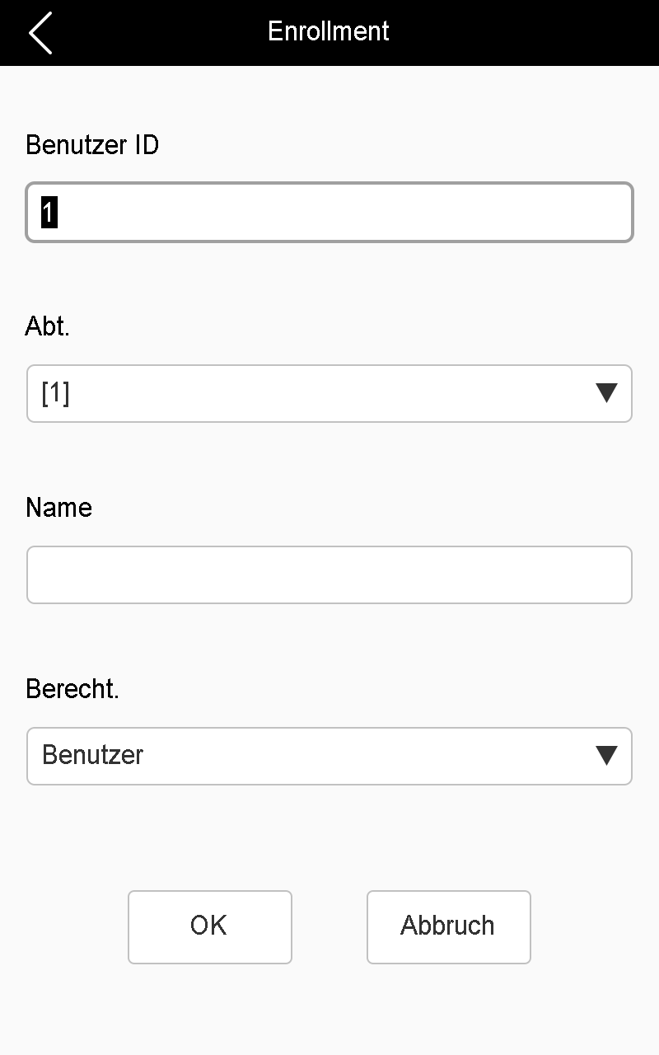
Task: Select the [1] value in Abt. field
Action: point(56,393)
